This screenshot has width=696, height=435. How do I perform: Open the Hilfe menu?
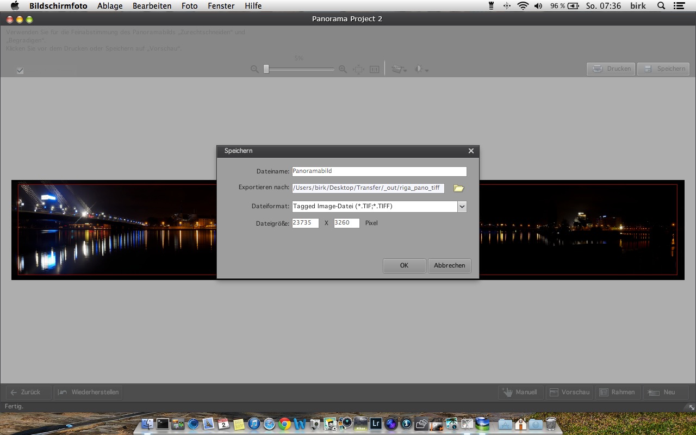253,6
